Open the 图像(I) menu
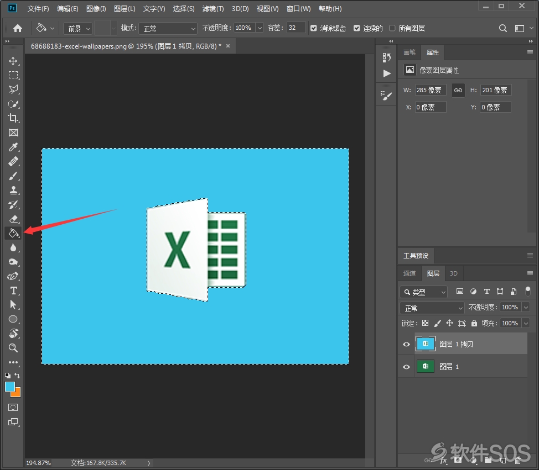 point(96,9)
